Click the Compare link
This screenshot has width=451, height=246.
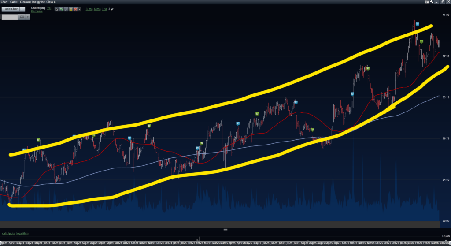click(37, 11)
